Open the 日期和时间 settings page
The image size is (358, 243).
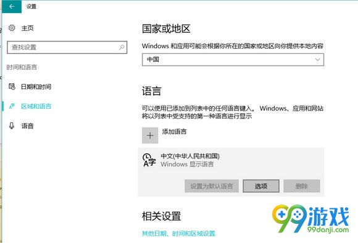(36, 87)
